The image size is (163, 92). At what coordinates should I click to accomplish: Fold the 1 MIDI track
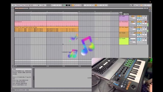click(x=120, y=16)
